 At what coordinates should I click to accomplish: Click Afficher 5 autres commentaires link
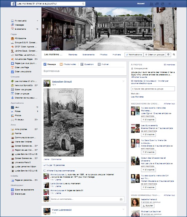60,171
